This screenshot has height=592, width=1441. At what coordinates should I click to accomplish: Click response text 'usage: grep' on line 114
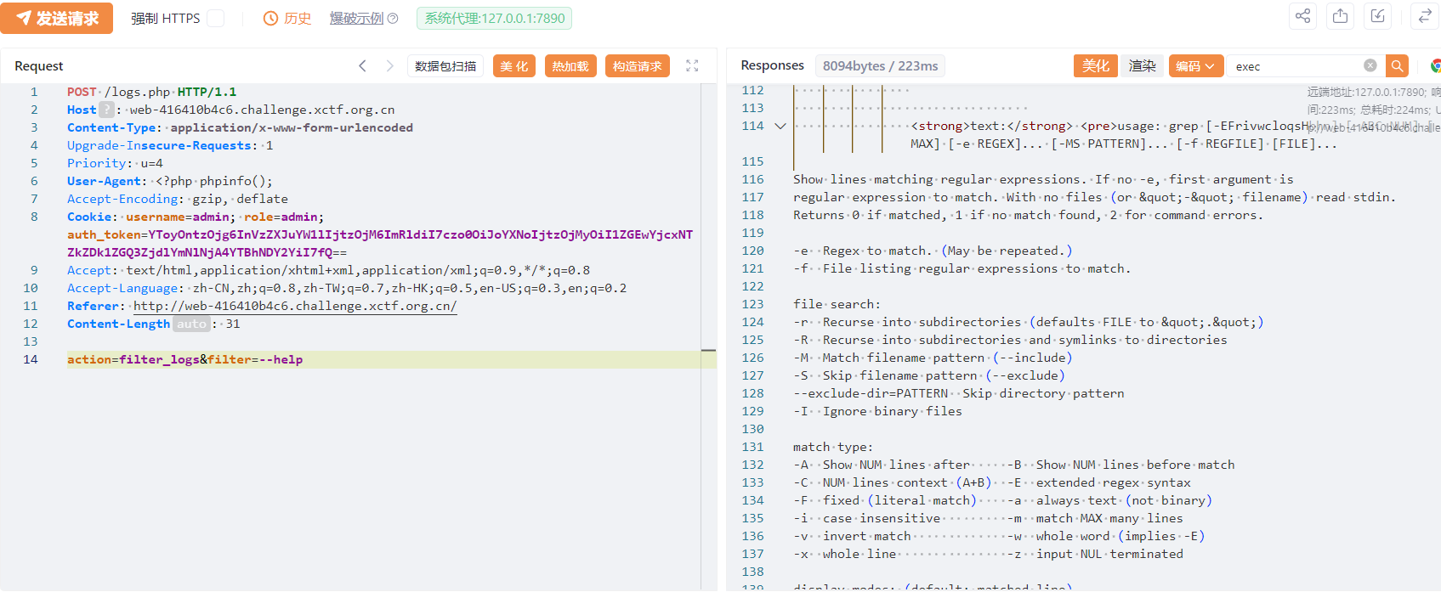tap(1156, 126)
